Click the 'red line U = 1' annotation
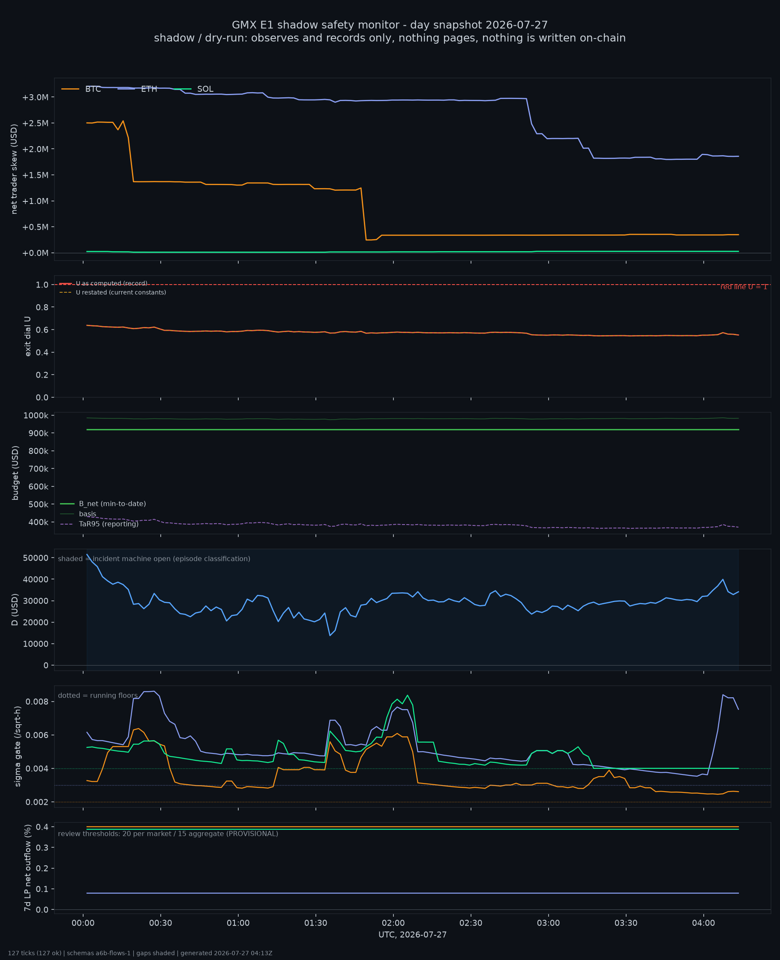Screen dimensions: 780x960 coord(744,287)
